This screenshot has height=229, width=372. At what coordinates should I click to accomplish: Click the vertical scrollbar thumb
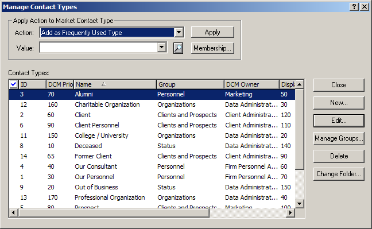(300, 129)
